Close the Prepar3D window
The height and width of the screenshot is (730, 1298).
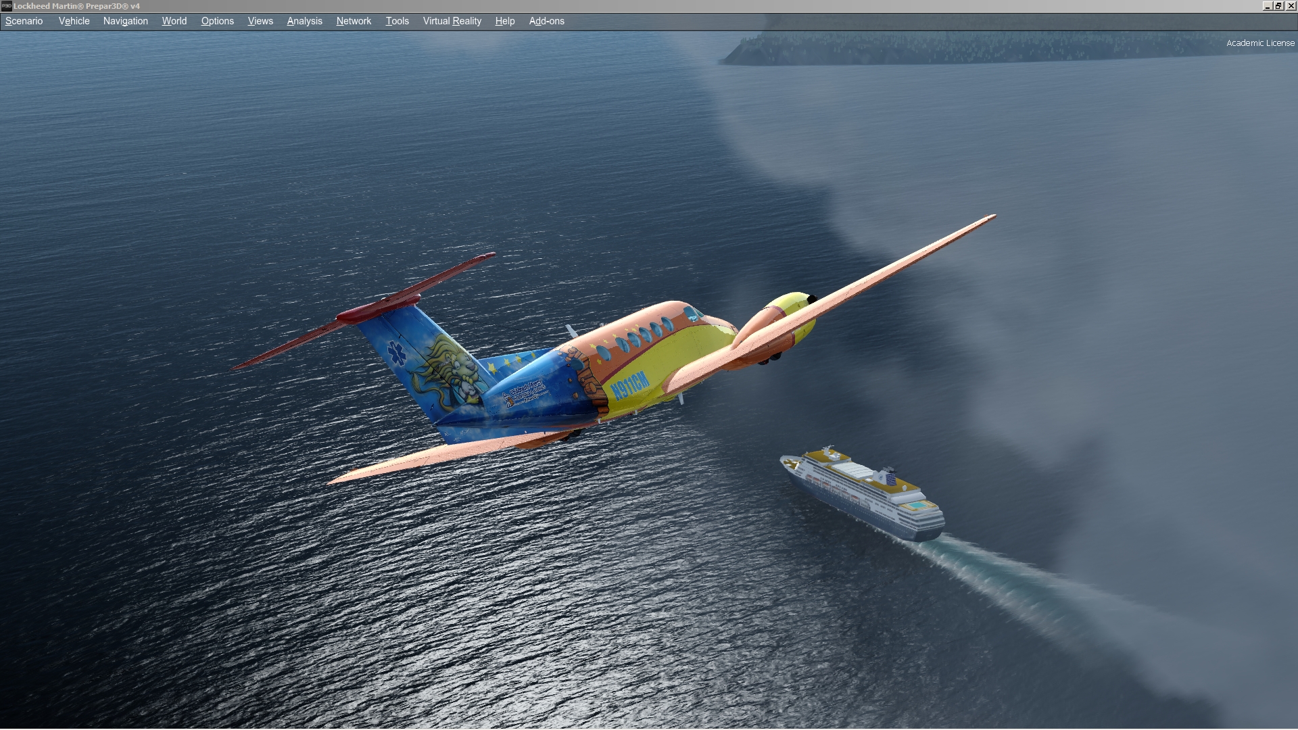click(x=1291, y=6)
